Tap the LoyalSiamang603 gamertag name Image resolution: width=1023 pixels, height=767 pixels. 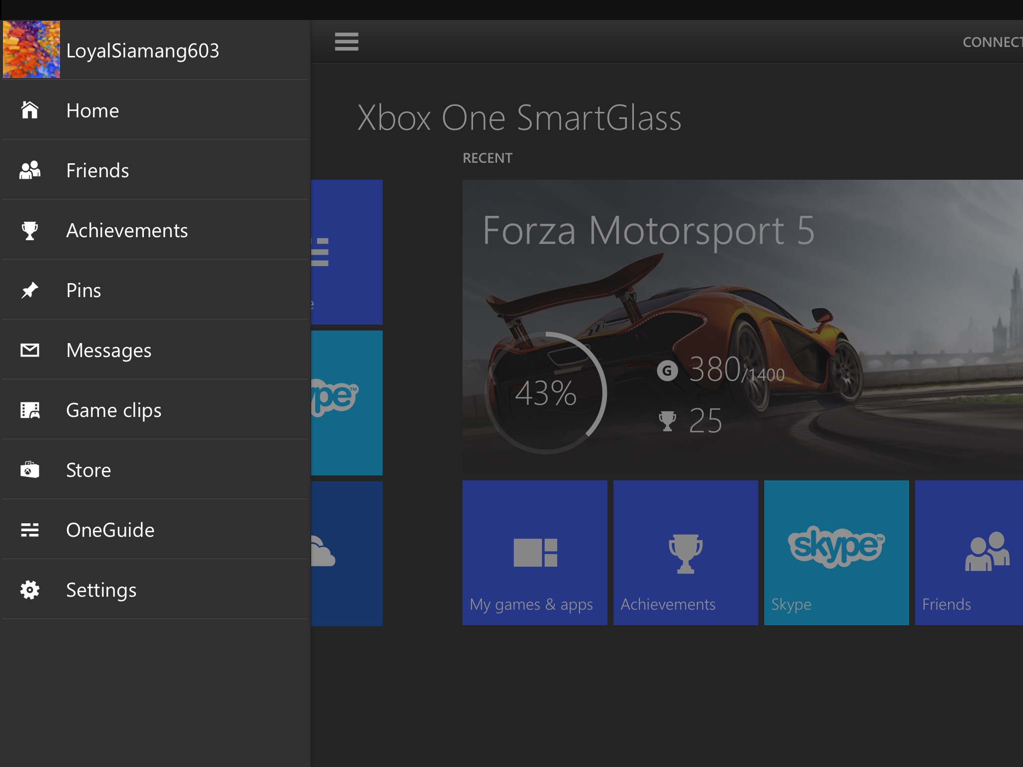[x=143, y=50]
